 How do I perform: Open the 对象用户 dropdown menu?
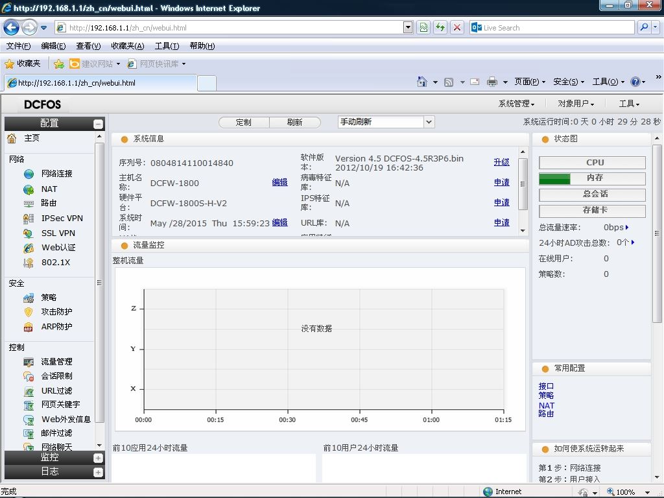(x=576, y=104)
